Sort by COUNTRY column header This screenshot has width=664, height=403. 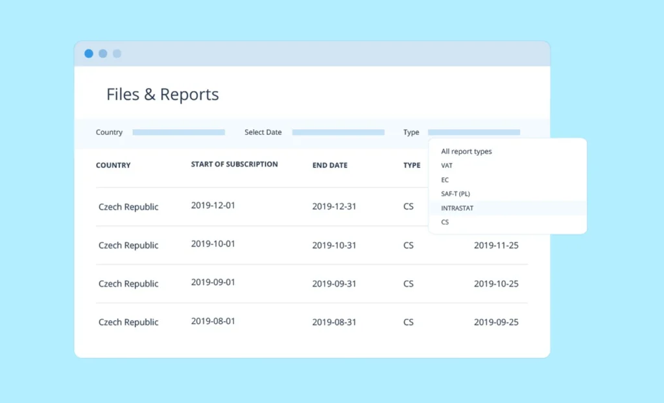pos(113,165)
